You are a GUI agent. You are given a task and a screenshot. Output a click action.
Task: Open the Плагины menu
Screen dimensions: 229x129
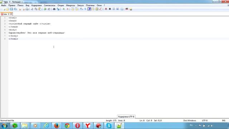tap(90, 5)
